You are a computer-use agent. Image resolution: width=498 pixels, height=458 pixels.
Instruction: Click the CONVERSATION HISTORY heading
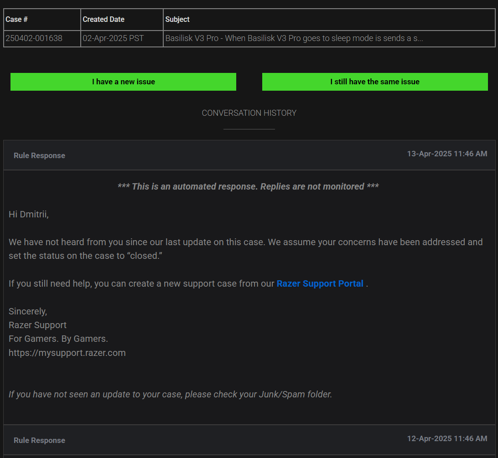pos(249,113)
